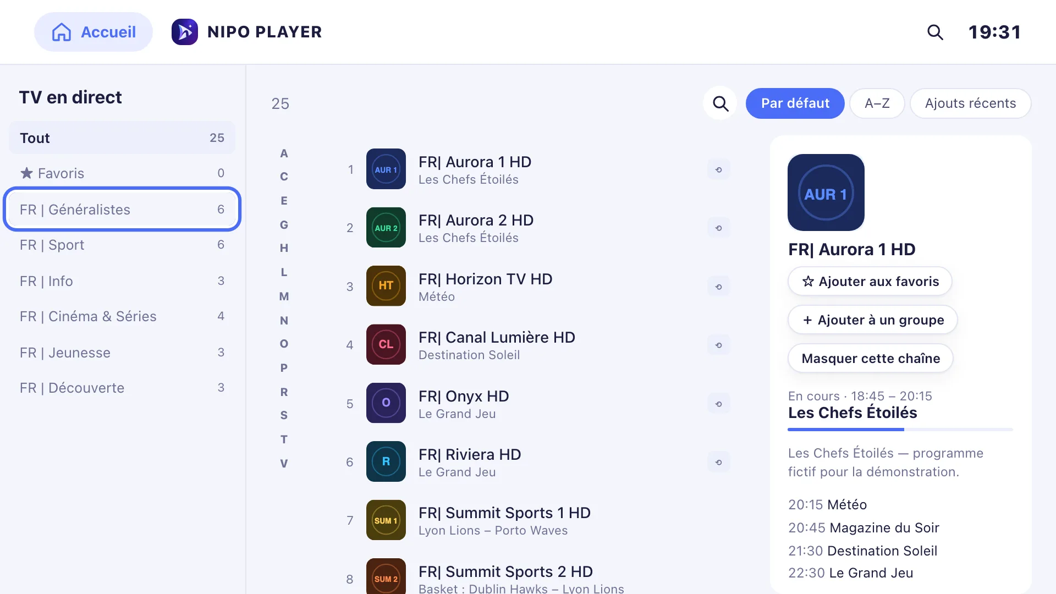Viewport: 1056px width, 594px height.
Task: Jump to letter N in index
Action: pyautogui.click(x=284, y=321)
